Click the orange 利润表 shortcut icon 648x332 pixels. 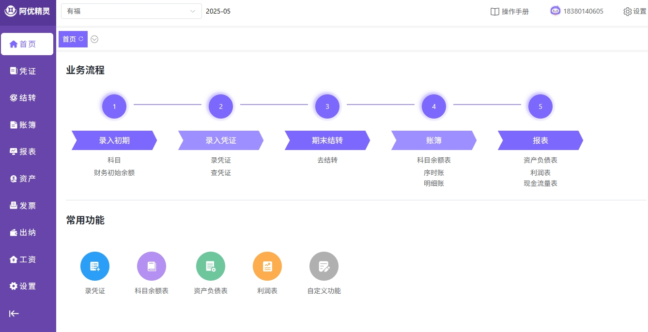pyautogui.click(x=267, y=266)
